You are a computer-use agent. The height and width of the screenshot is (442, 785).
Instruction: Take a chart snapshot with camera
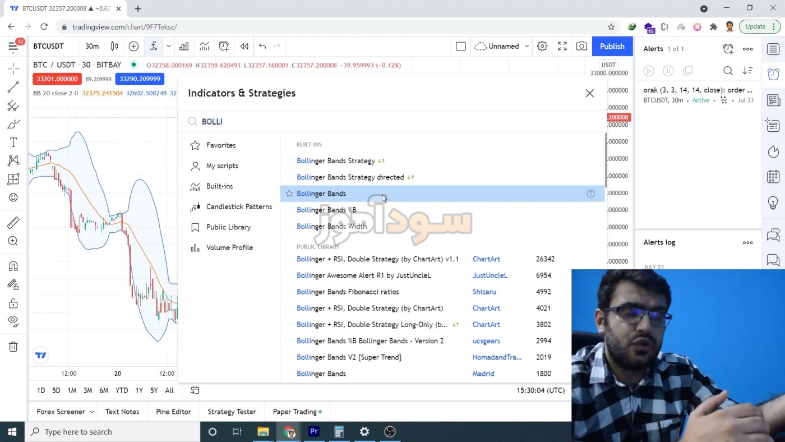581,46
